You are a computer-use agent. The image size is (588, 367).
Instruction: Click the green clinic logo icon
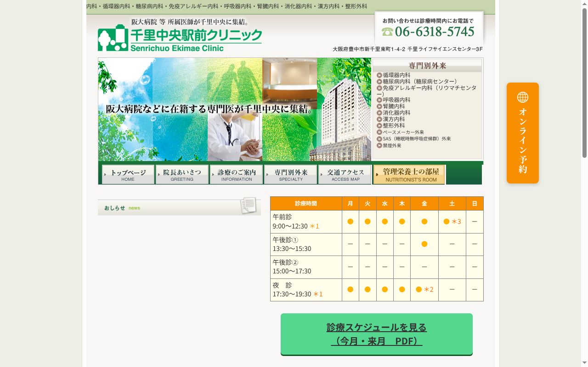click(113, 38)
